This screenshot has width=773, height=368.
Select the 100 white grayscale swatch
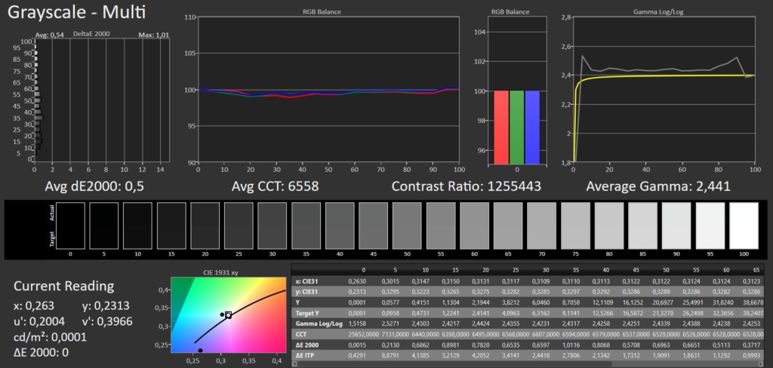pyautogui.click(x=744, y=225)
